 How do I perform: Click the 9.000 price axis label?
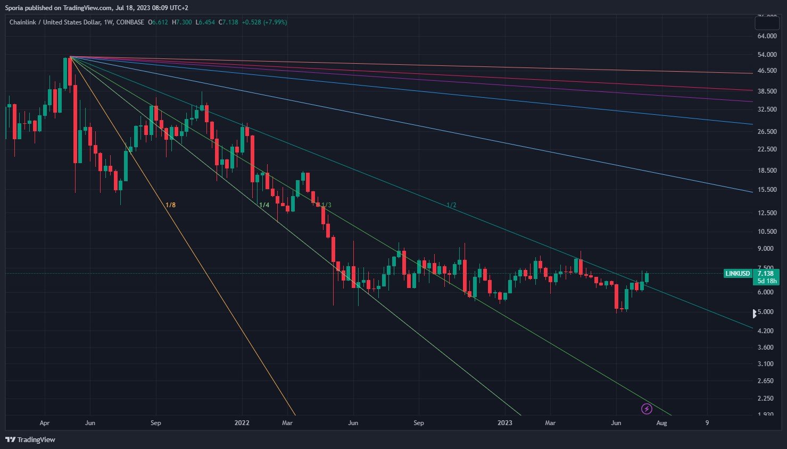click(x=765, y=249)
